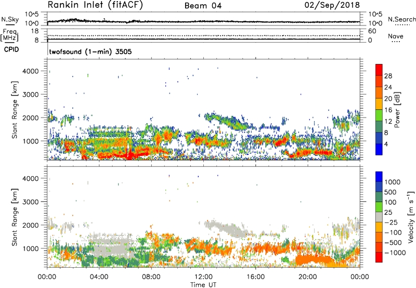
Task: Click the '12:00' time axis label
Action: click(x=203, y=277)
